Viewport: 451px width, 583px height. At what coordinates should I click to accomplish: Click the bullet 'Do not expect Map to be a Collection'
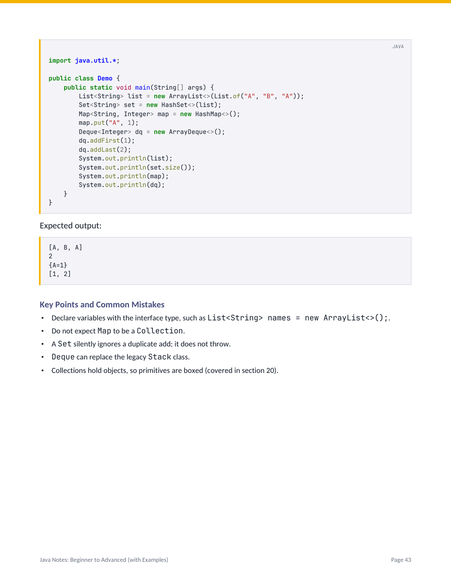118,331
